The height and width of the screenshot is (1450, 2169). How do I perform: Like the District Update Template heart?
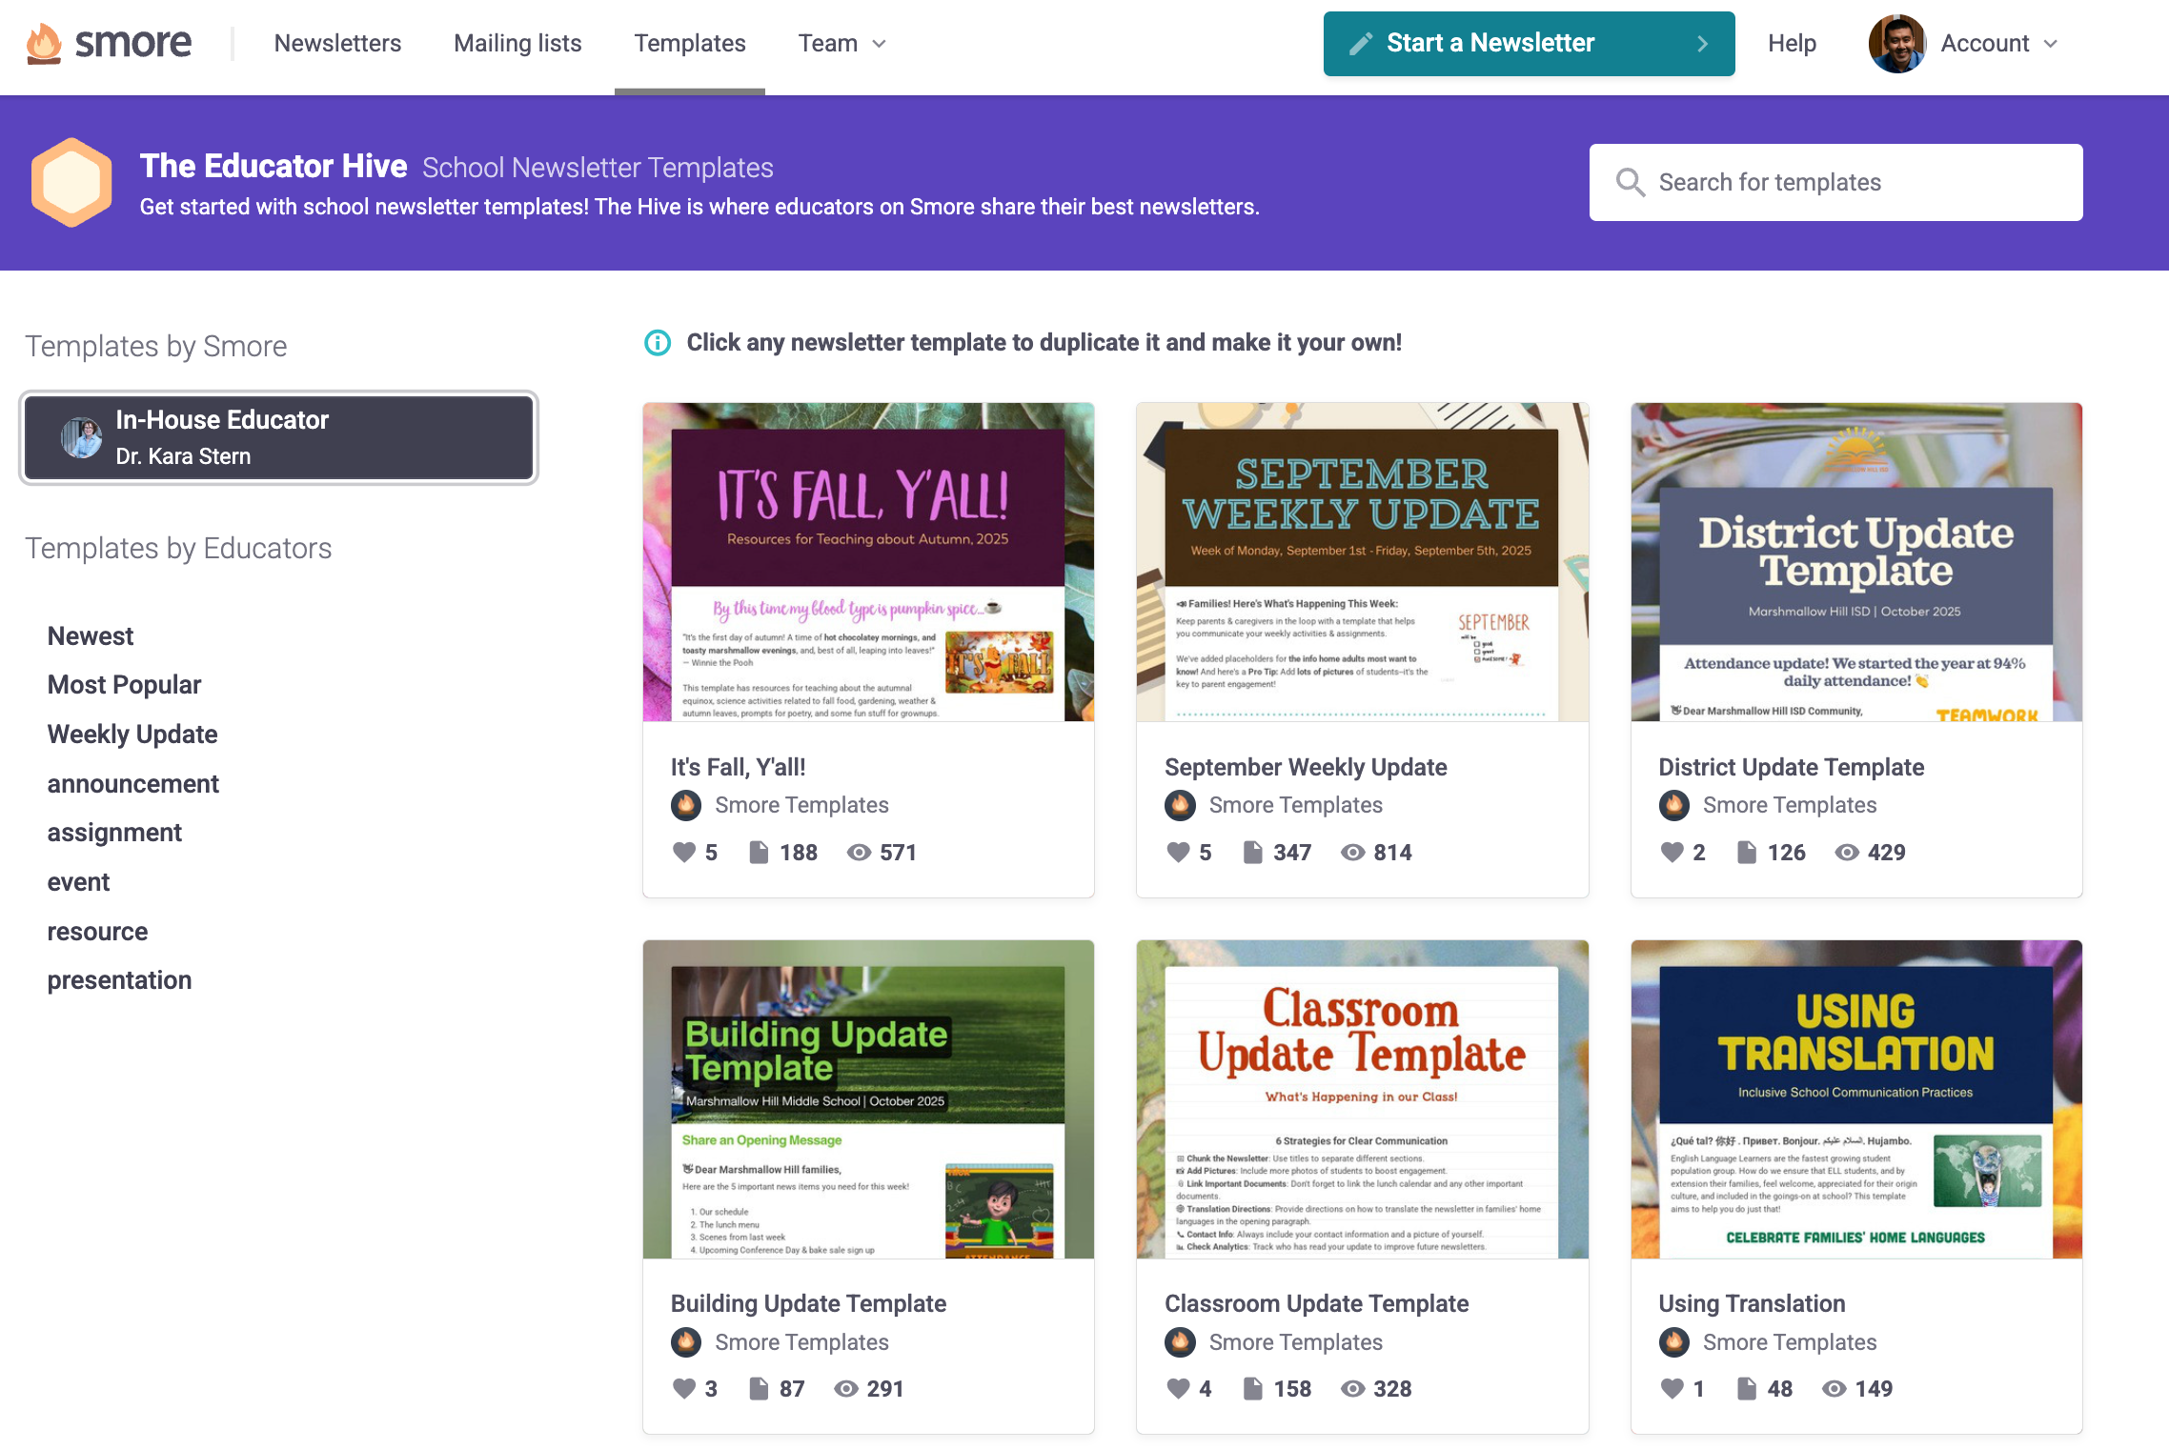coord(1672,852)
